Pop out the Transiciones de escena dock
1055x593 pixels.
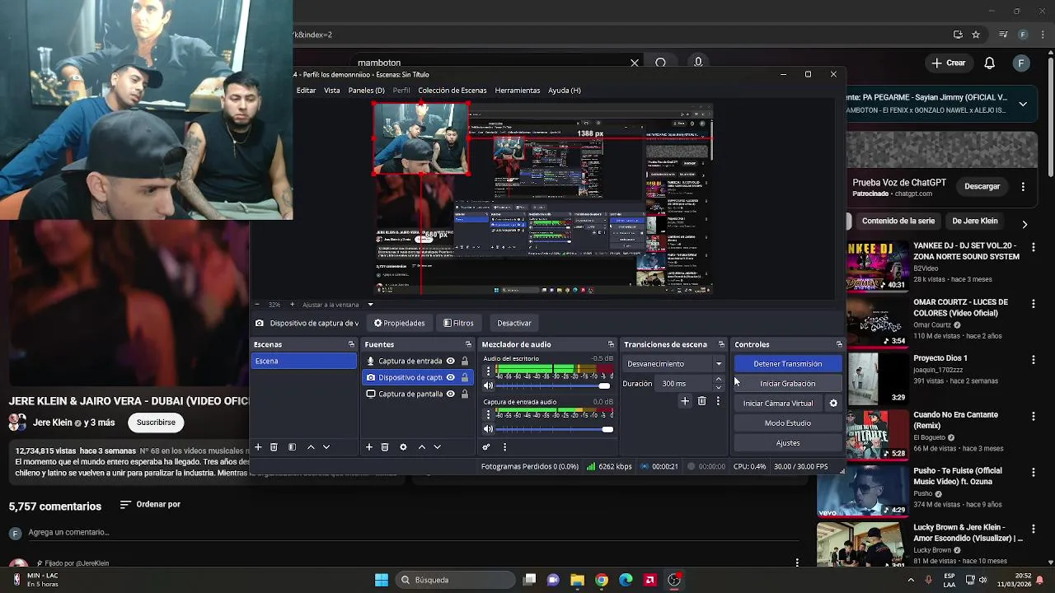click(721, 344)
